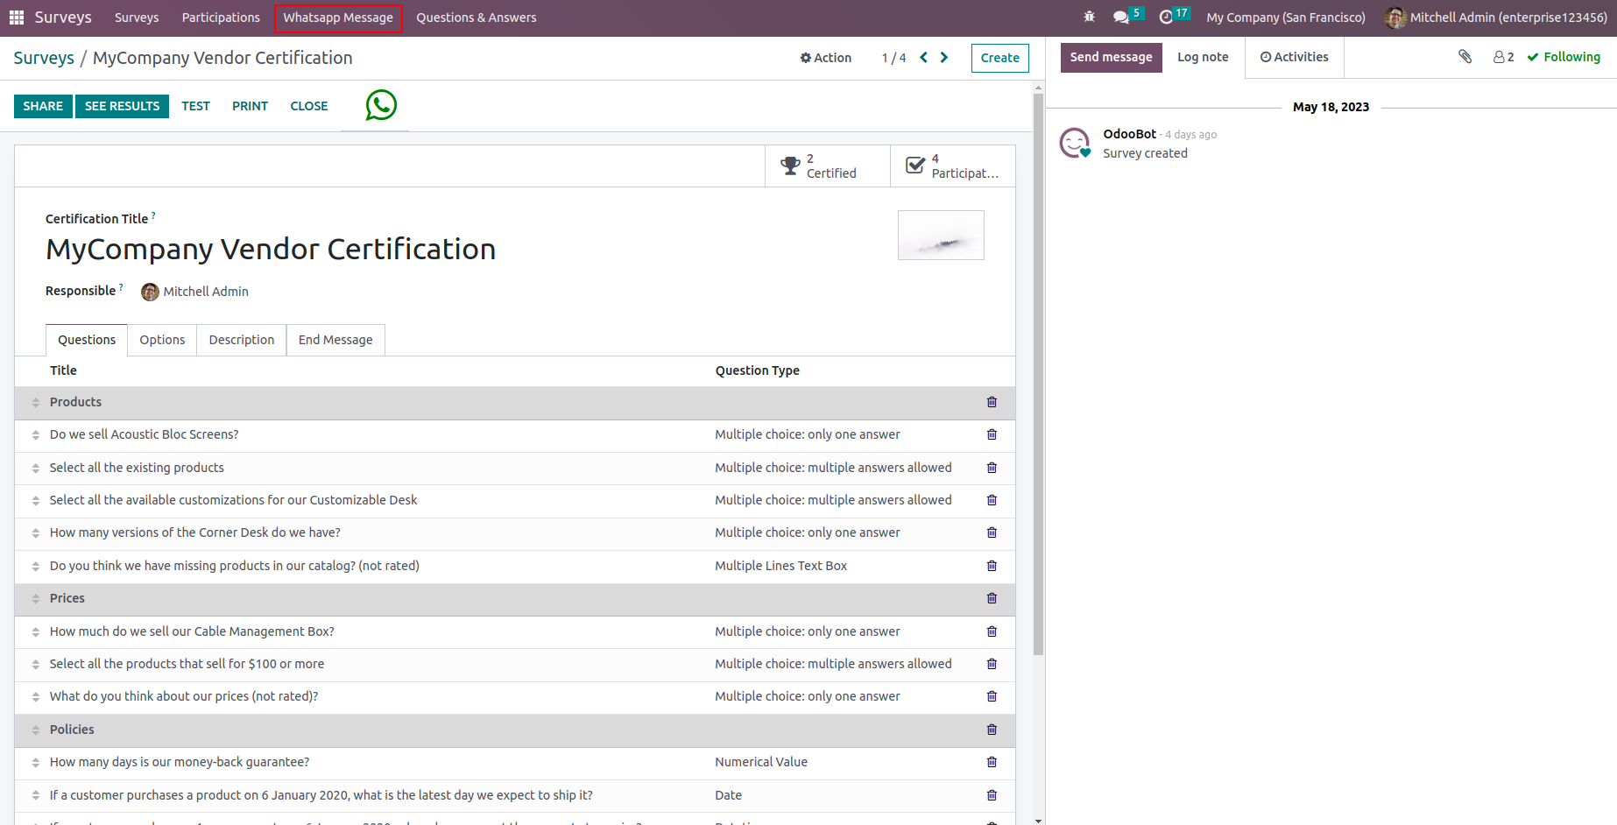
Task: Open the Whatsapp Message menu
Action: (338, 18)
